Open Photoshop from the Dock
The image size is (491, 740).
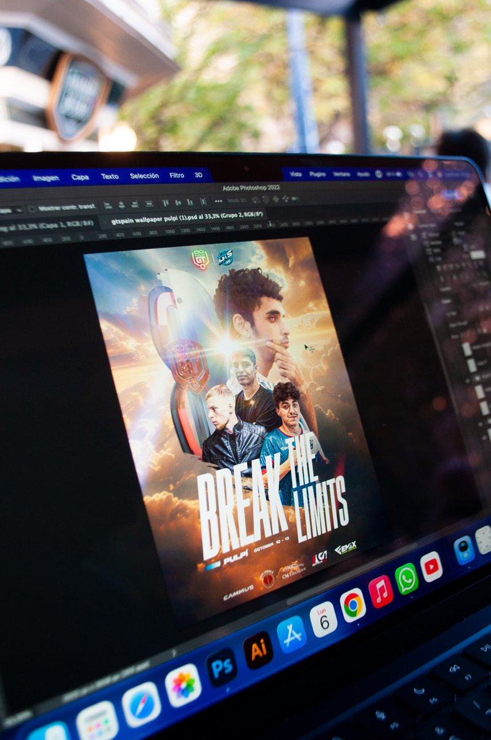pyautogui.click(x=221, y=667)
